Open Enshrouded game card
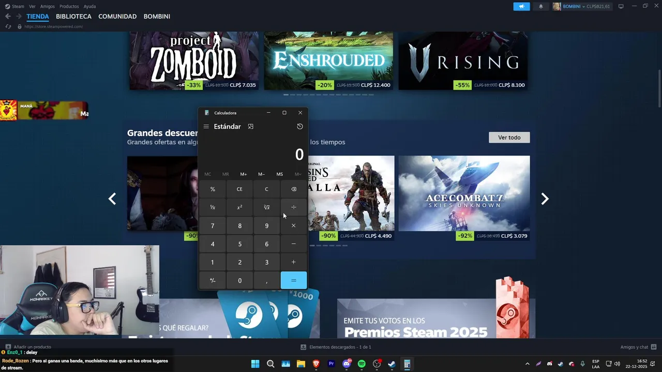The height and width of the screenshot is (372, 662). click(x=328, y=61)
